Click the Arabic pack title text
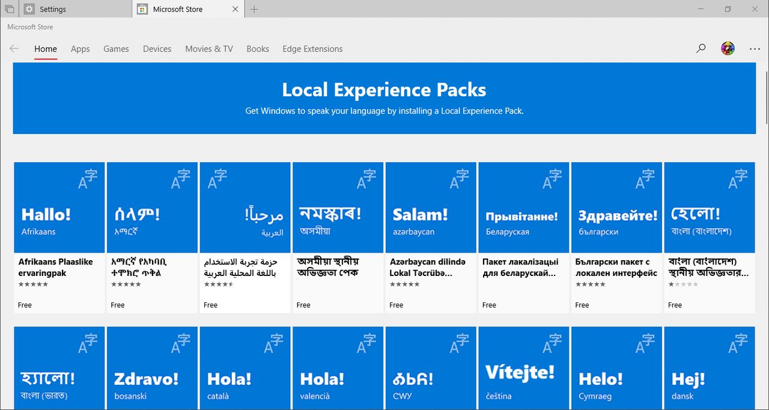The height and width of the screenshot is (410, 769). tap(240, 268)
